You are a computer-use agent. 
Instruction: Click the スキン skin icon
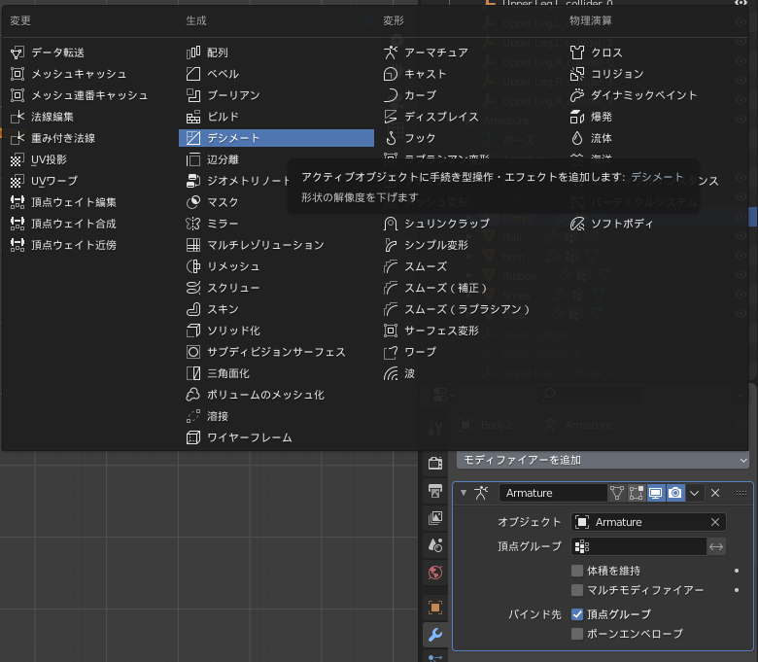(x=192, y=309)
